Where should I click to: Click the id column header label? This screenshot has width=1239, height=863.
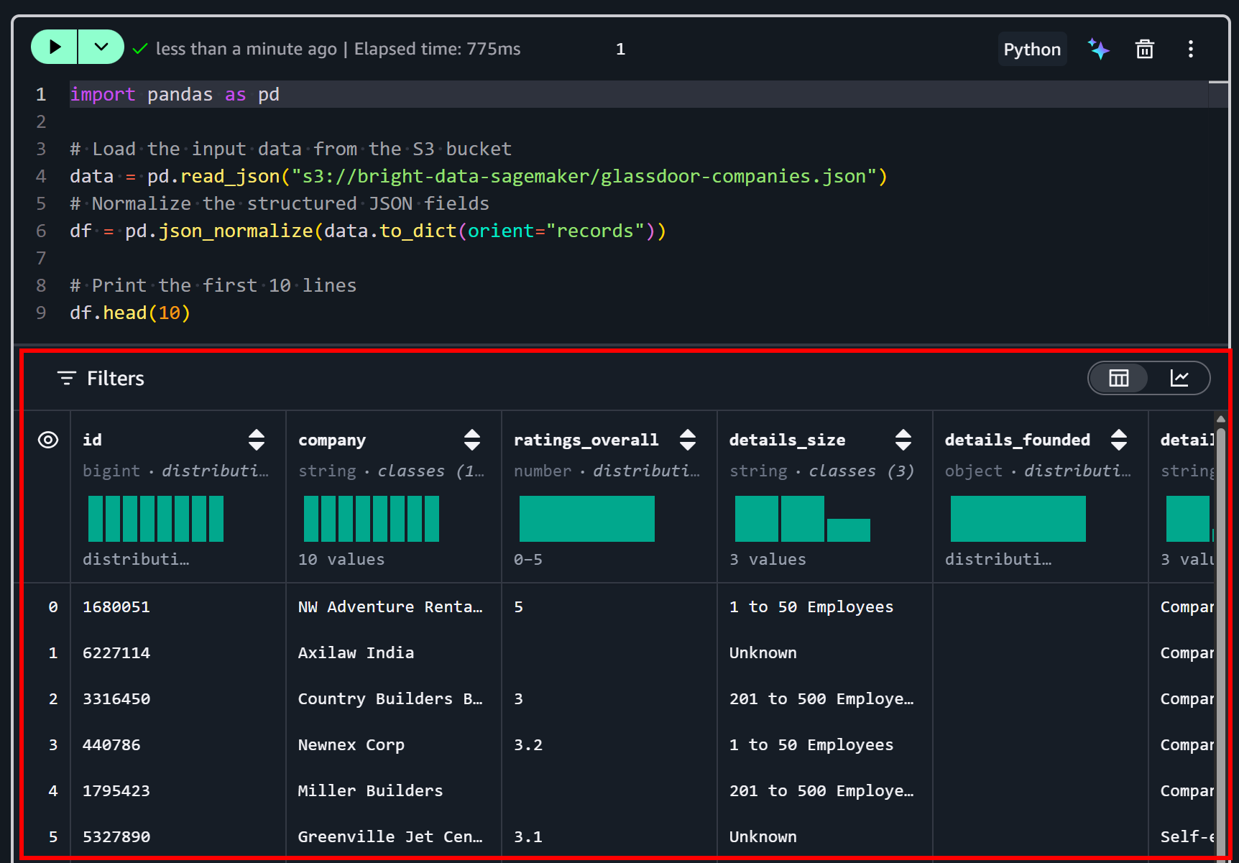pyautogui.click(x=92, y=440)
